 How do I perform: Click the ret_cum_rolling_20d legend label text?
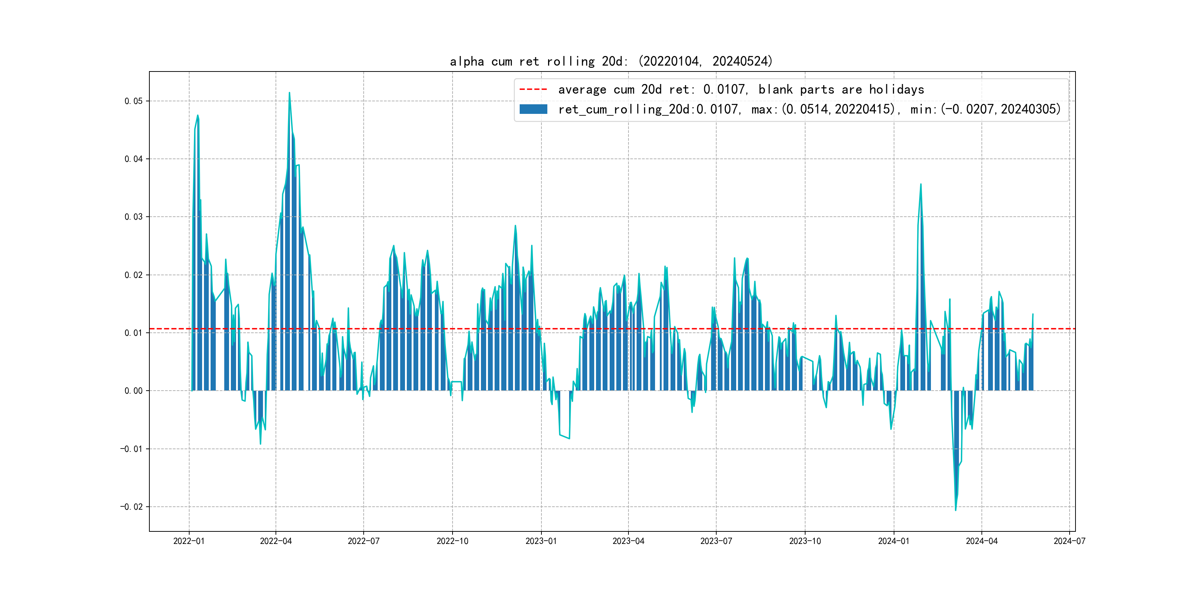point(809,109)
